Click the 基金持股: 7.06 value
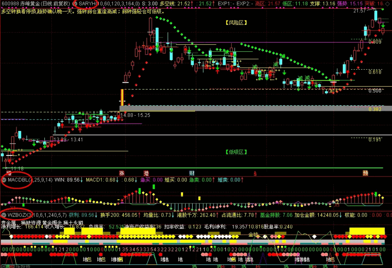392x268 pixels. tap(276, 215)
